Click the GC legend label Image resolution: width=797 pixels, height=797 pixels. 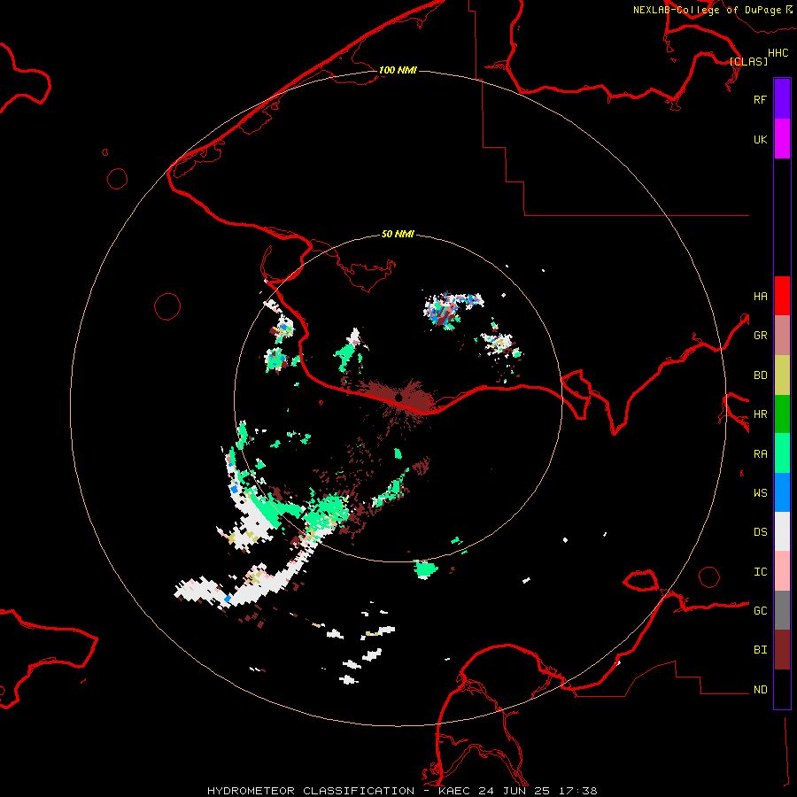click(760, 611)
